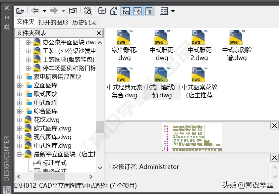Click the Load icon on the DesignCenter toolbar
This screenshot has width=279, height=194.
[20, 11]
